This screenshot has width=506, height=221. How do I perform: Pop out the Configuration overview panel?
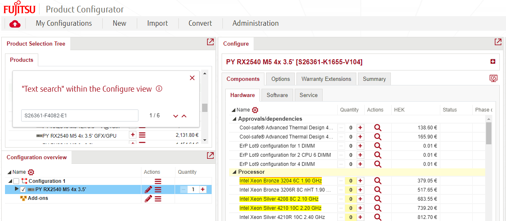210,155
